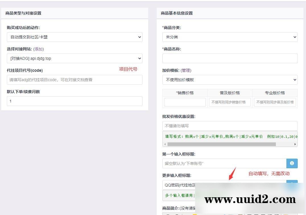Click the (添加) link next to 选择对接网站
This screenshot has height=215, width=306.
click(x=38, y=49)
